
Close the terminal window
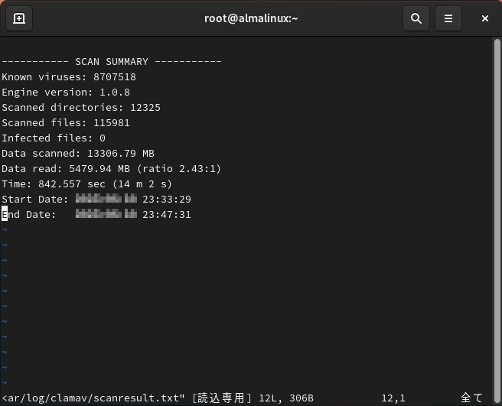(x=484, y=18)
